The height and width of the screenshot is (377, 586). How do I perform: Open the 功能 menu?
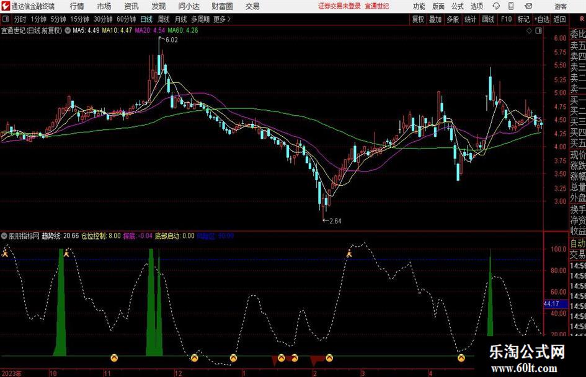coord(419,6)
